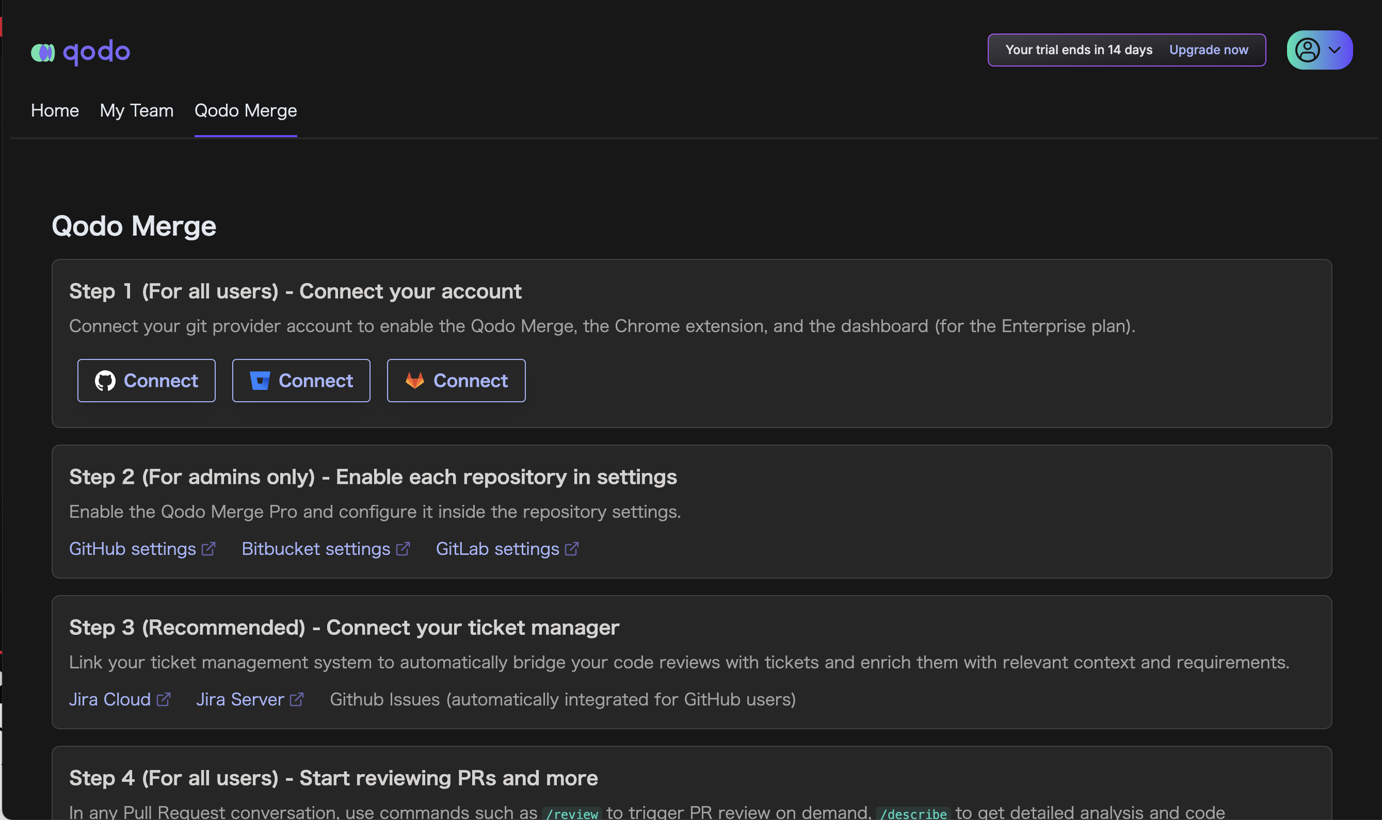The width and height of the screenshot is (1382, 820).
Task: Click the Upgrade now button
Action: [1209, 50]
